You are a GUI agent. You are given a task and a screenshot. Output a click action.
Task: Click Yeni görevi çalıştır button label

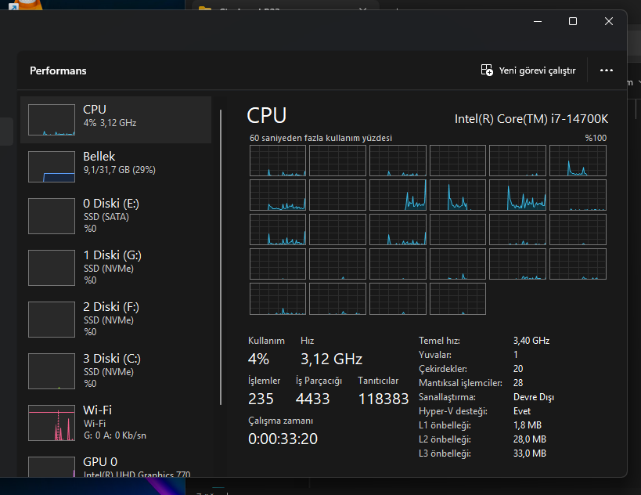click(x=537, y=70)
